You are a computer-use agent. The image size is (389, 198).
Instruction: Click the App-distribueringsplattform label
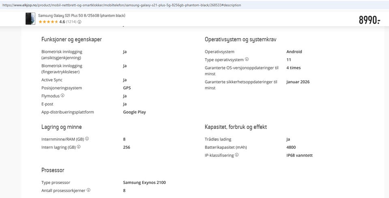[x=68, y=112]
